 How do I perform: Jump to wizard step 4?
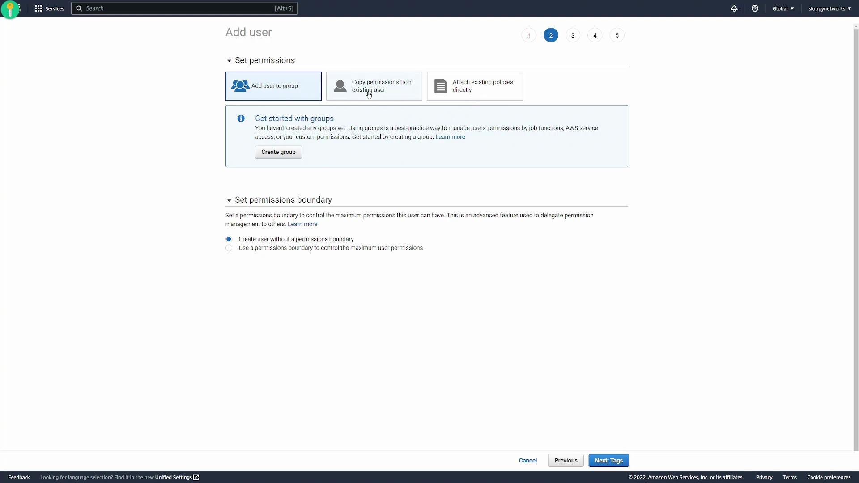pos(595,35)
